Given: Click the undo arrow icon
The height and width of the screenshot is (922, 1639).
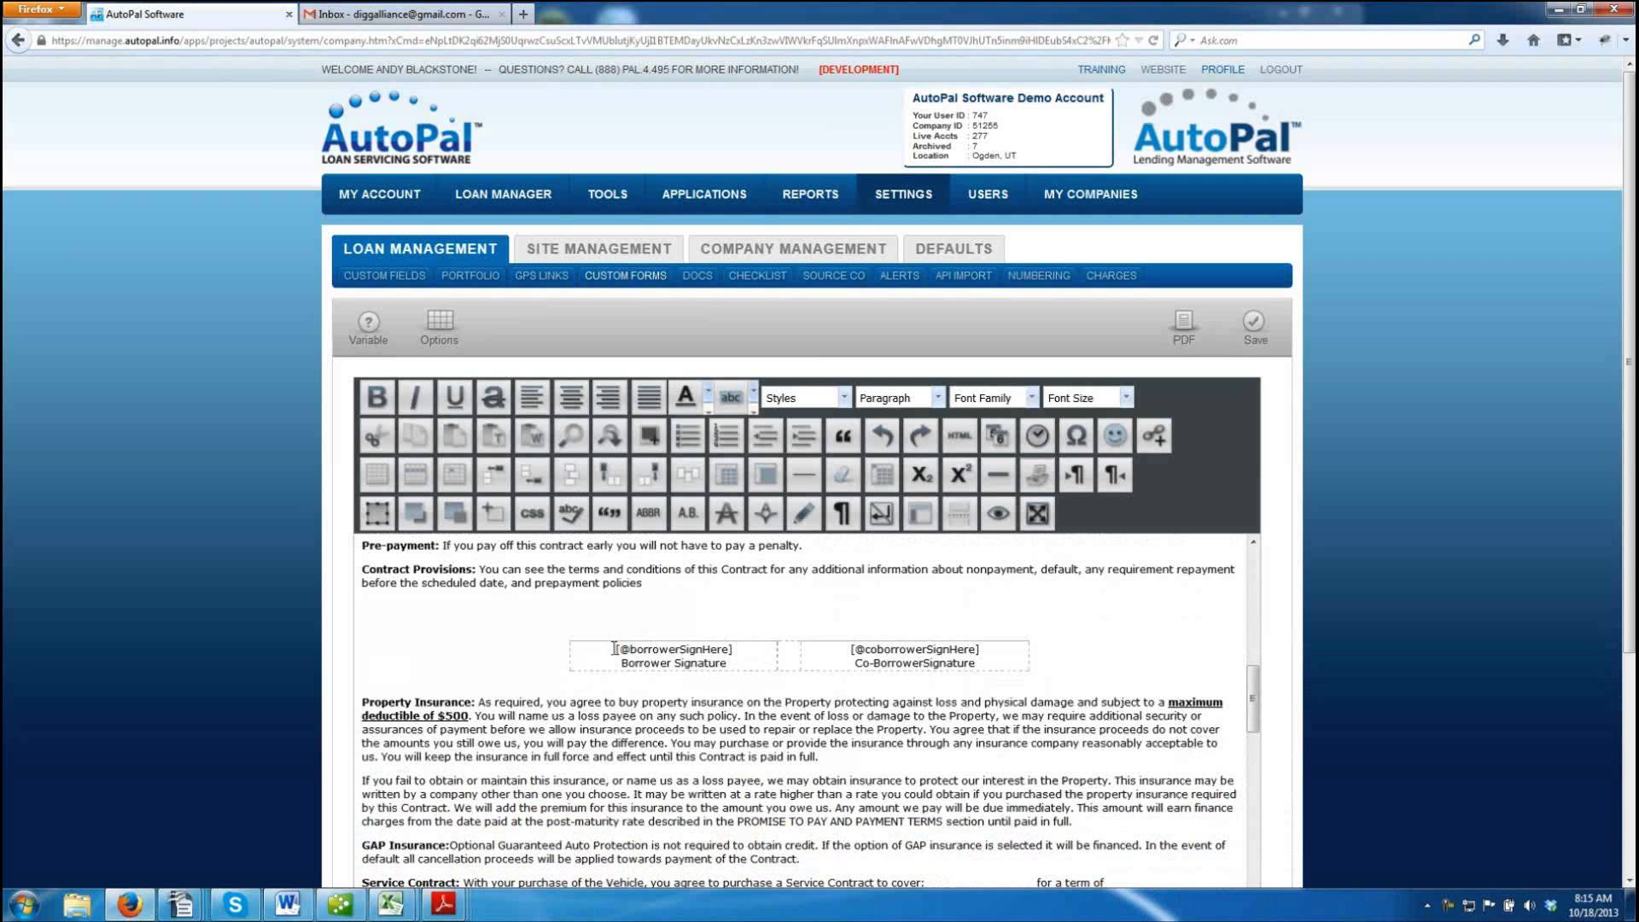Looking at the screenshot, I should tap(882, 436).
